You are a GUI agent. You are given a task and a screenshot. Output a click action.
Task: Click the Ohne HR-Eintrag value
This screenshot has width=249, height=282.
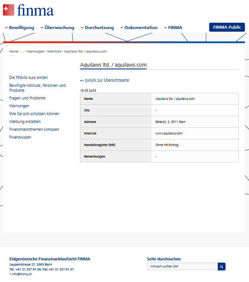167,145
